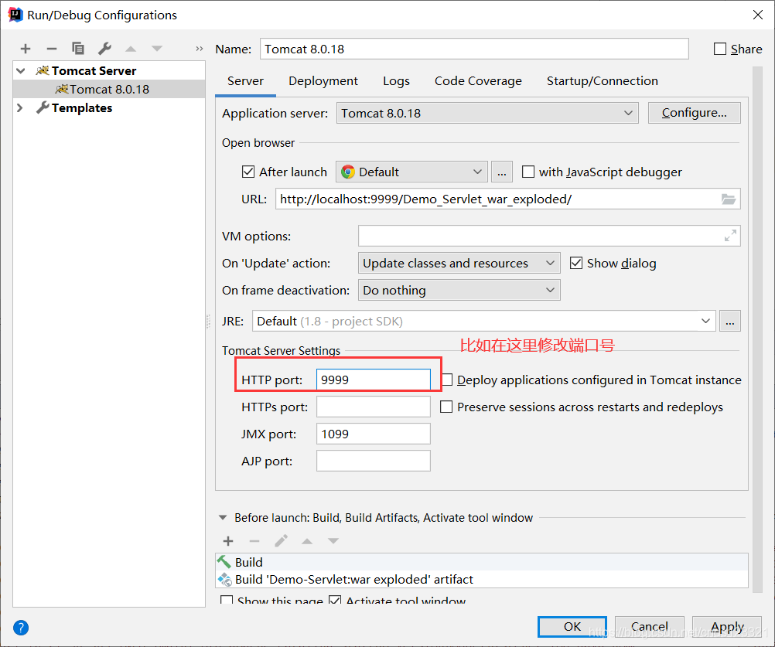Toggle the Share checkbox

pyautogui.click(x=720, y=49)
